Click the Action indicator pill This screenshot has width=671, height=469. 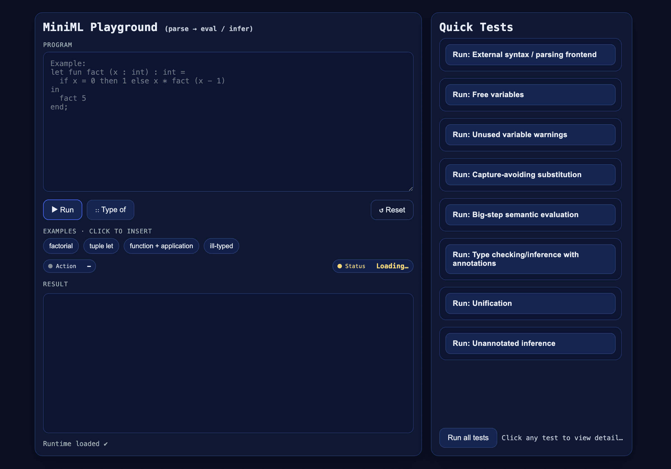(x=69, y=266)
